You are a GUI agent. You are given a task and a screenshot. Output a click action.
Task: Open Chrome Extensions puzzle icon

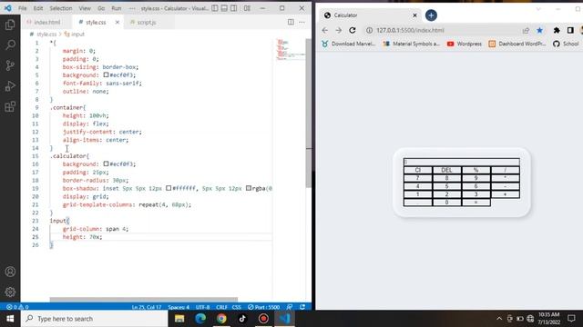[557, 30]
